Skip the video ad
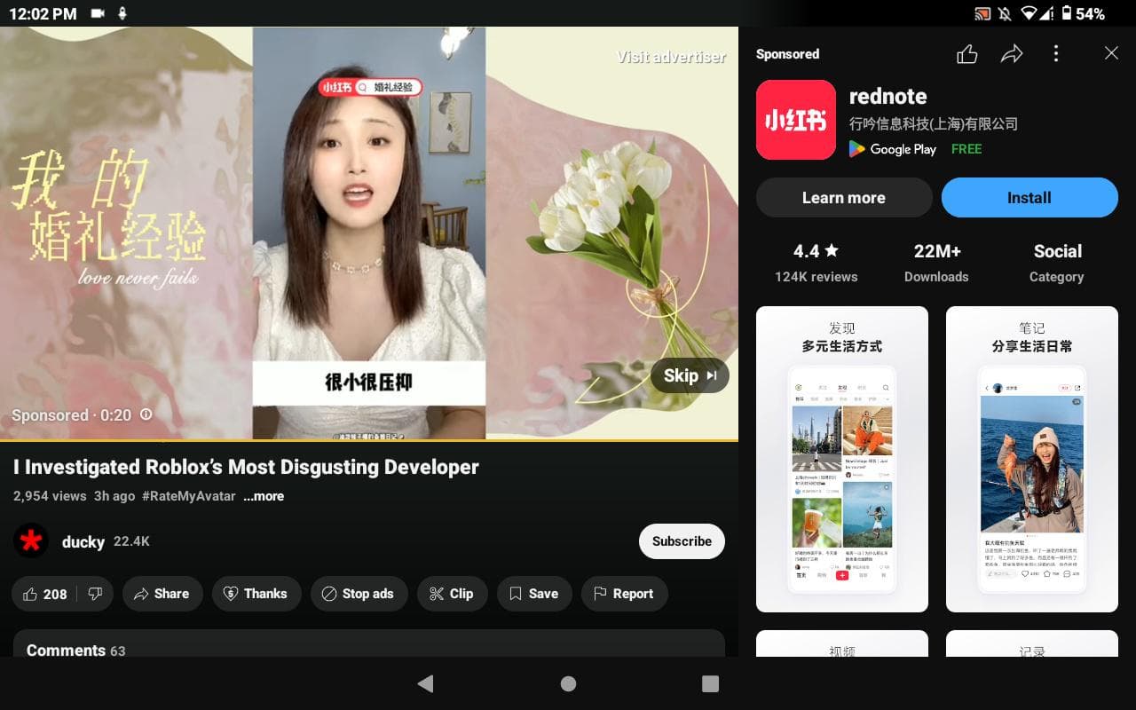Screen dimensions: 1136x710 click(690, 375)
